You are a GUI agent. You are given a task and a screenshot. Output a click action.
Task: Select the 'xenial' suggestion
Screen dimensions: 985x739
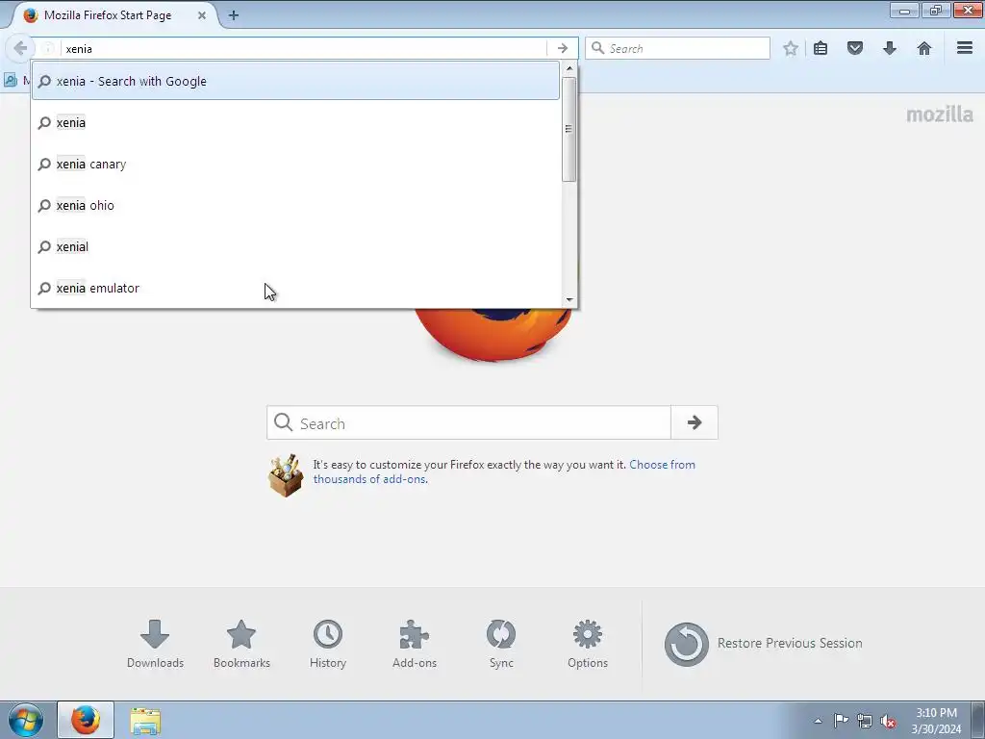(295, 247)
